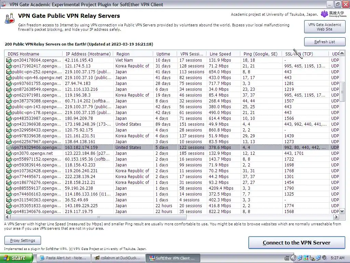The height and width of the screenshot is (263, 350).
Task: Click server icon for vpn483533987 row
Action: click(9, 118)
